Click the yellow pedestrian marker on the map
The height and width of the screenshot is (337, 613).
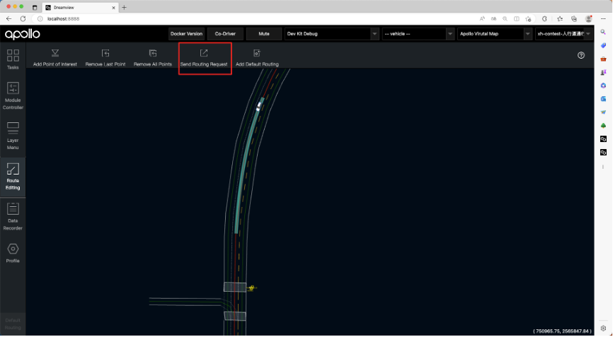pyautogui.click(x=251, y=288)
